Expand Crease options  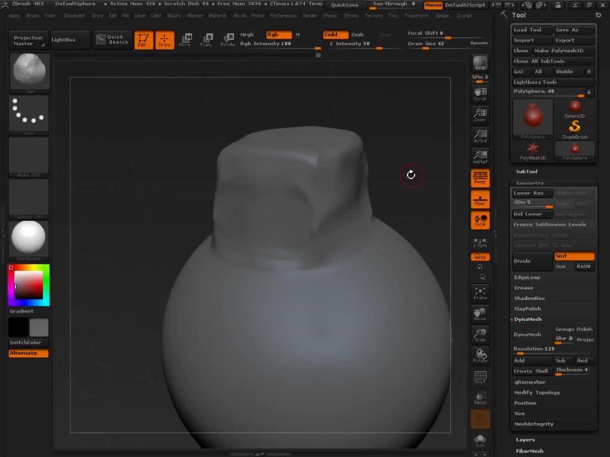(x=524, y=288)
